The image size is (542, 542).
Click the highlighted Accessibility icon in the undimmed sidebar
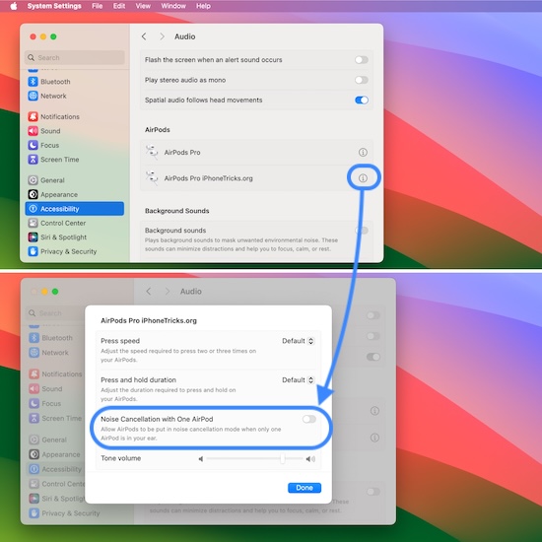point(33,209)
